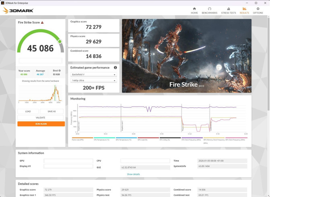Toggle GPU Load (%) legend item
This screenshot has height=197, width=322.
pyautogui.click(x=148, y=139)
